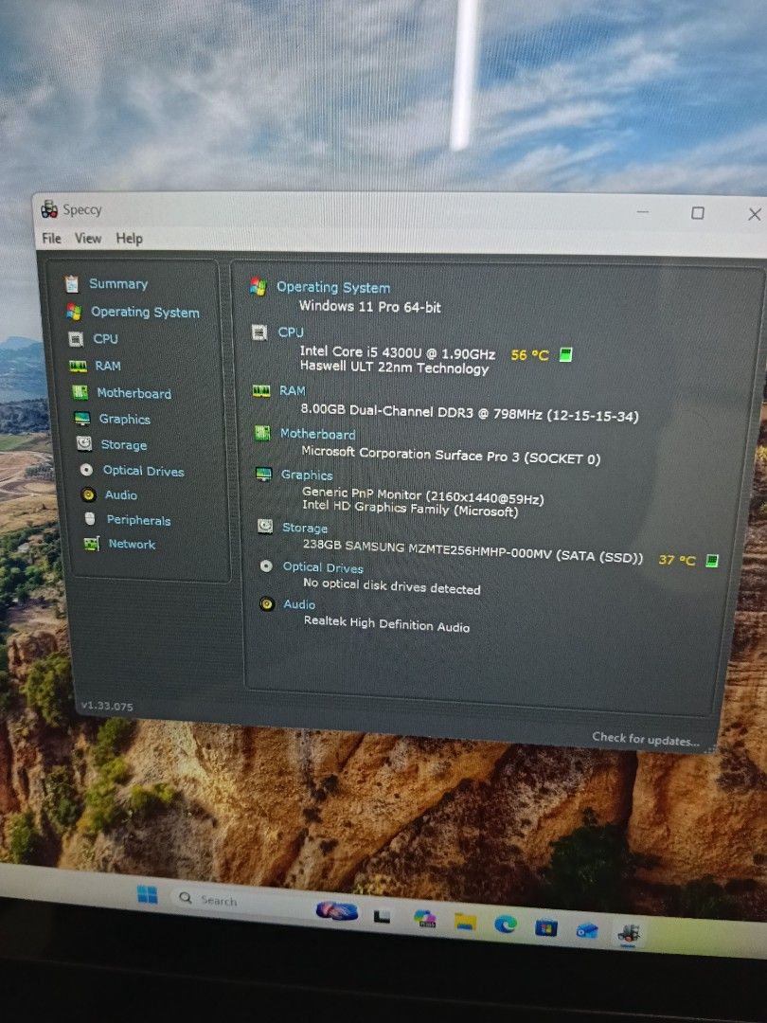Click the Windows 11 Pro 64-bit text
Viewport: 767px width, 1023px height.
(370, 307)
